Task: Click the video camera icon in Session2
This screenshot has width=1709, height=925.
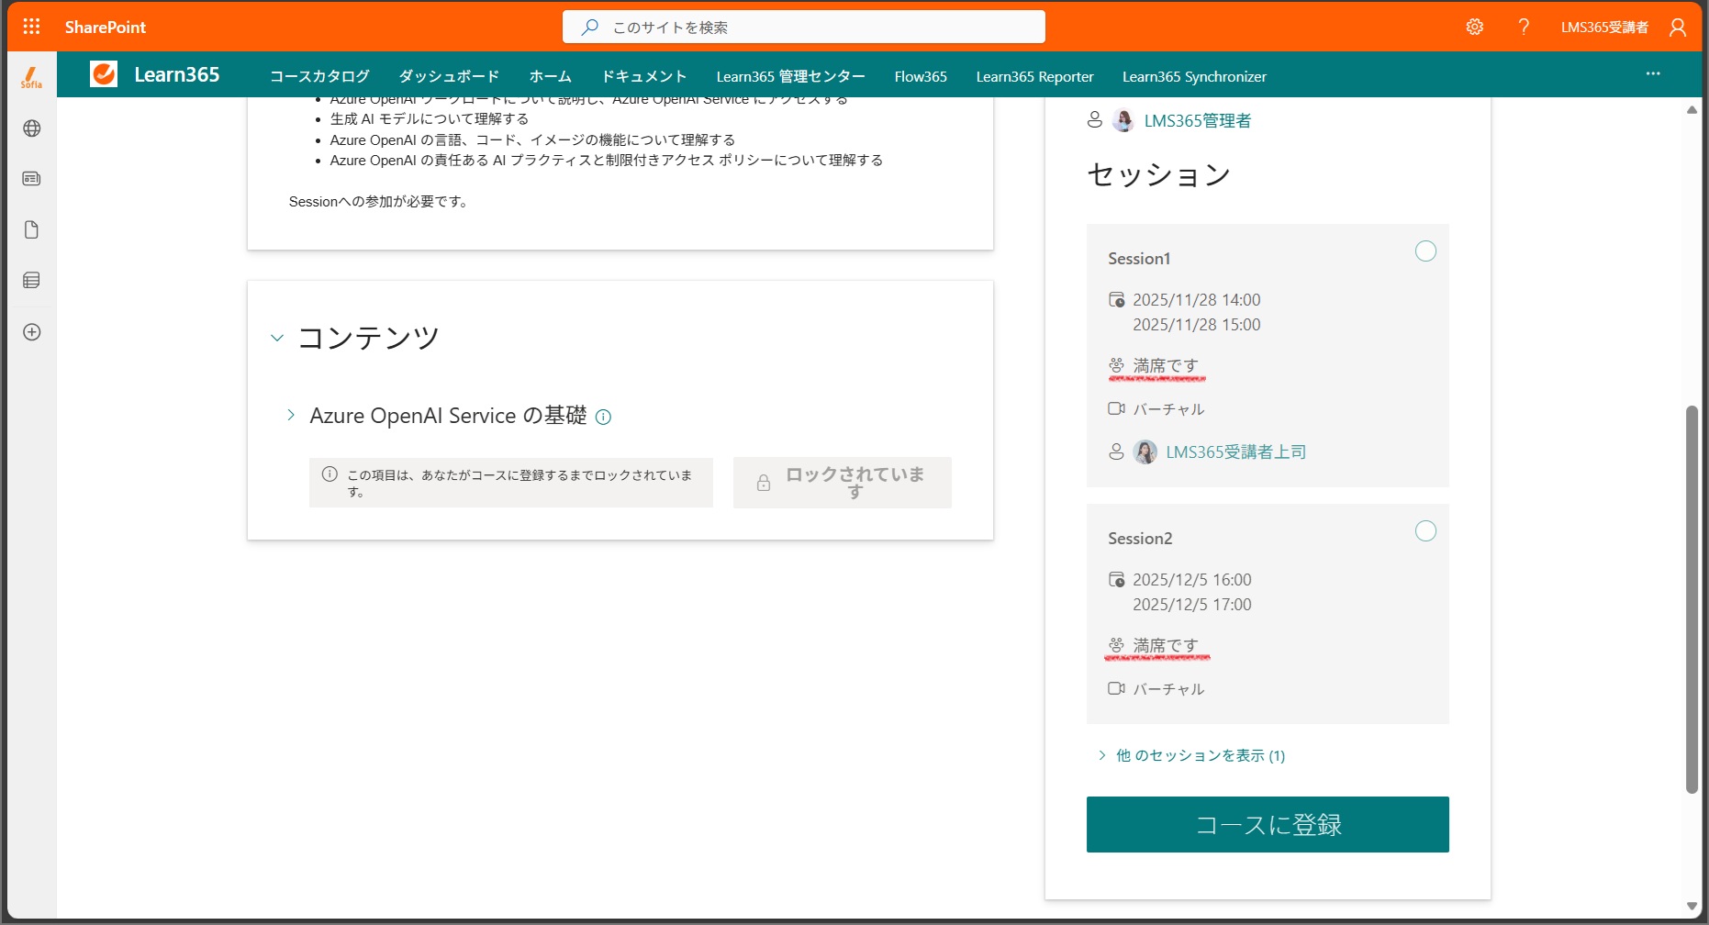Action: (1116, 688)
